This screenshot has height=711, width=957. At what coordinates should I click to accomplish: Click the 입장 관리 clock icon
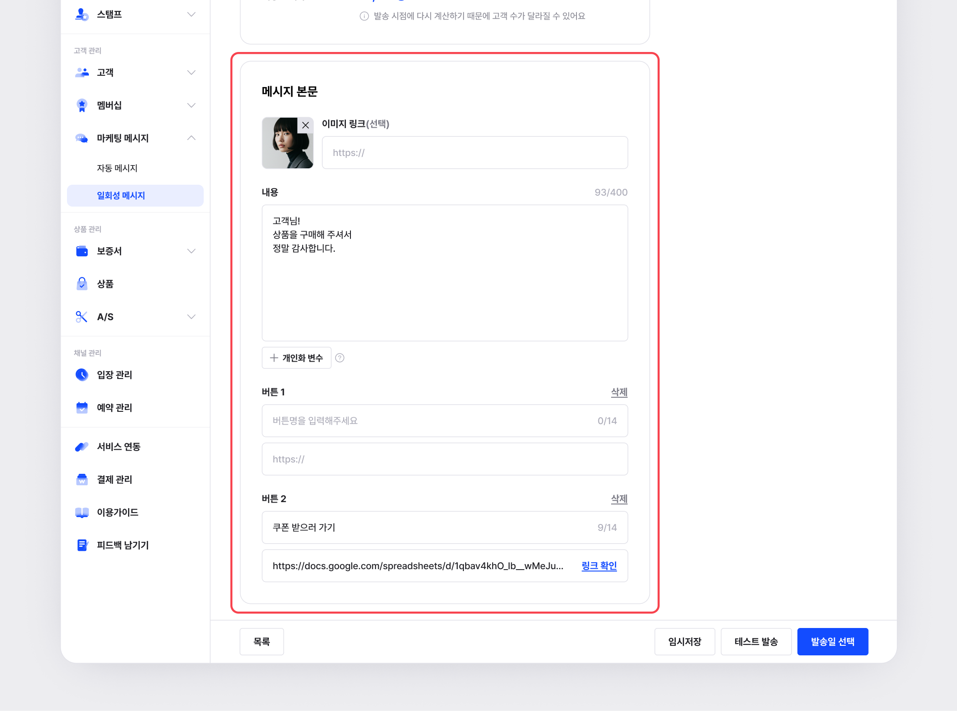(82, 375)
